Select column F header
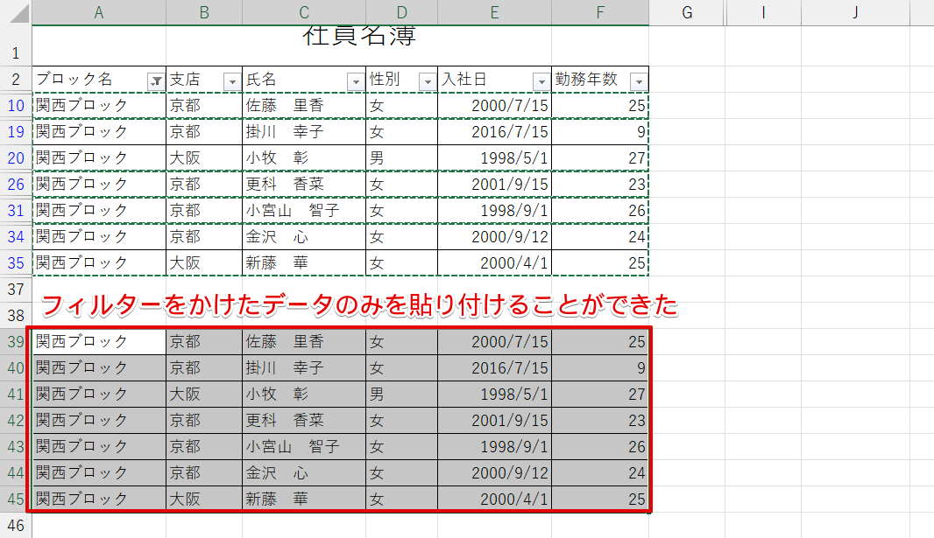The width and height of the screenshot is (934, 538). coord(600,12)
